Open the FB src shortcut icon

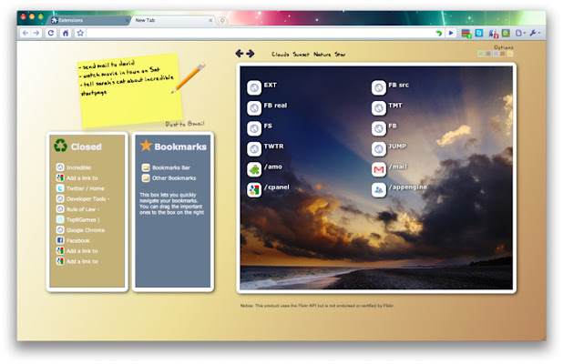point(379,87)
